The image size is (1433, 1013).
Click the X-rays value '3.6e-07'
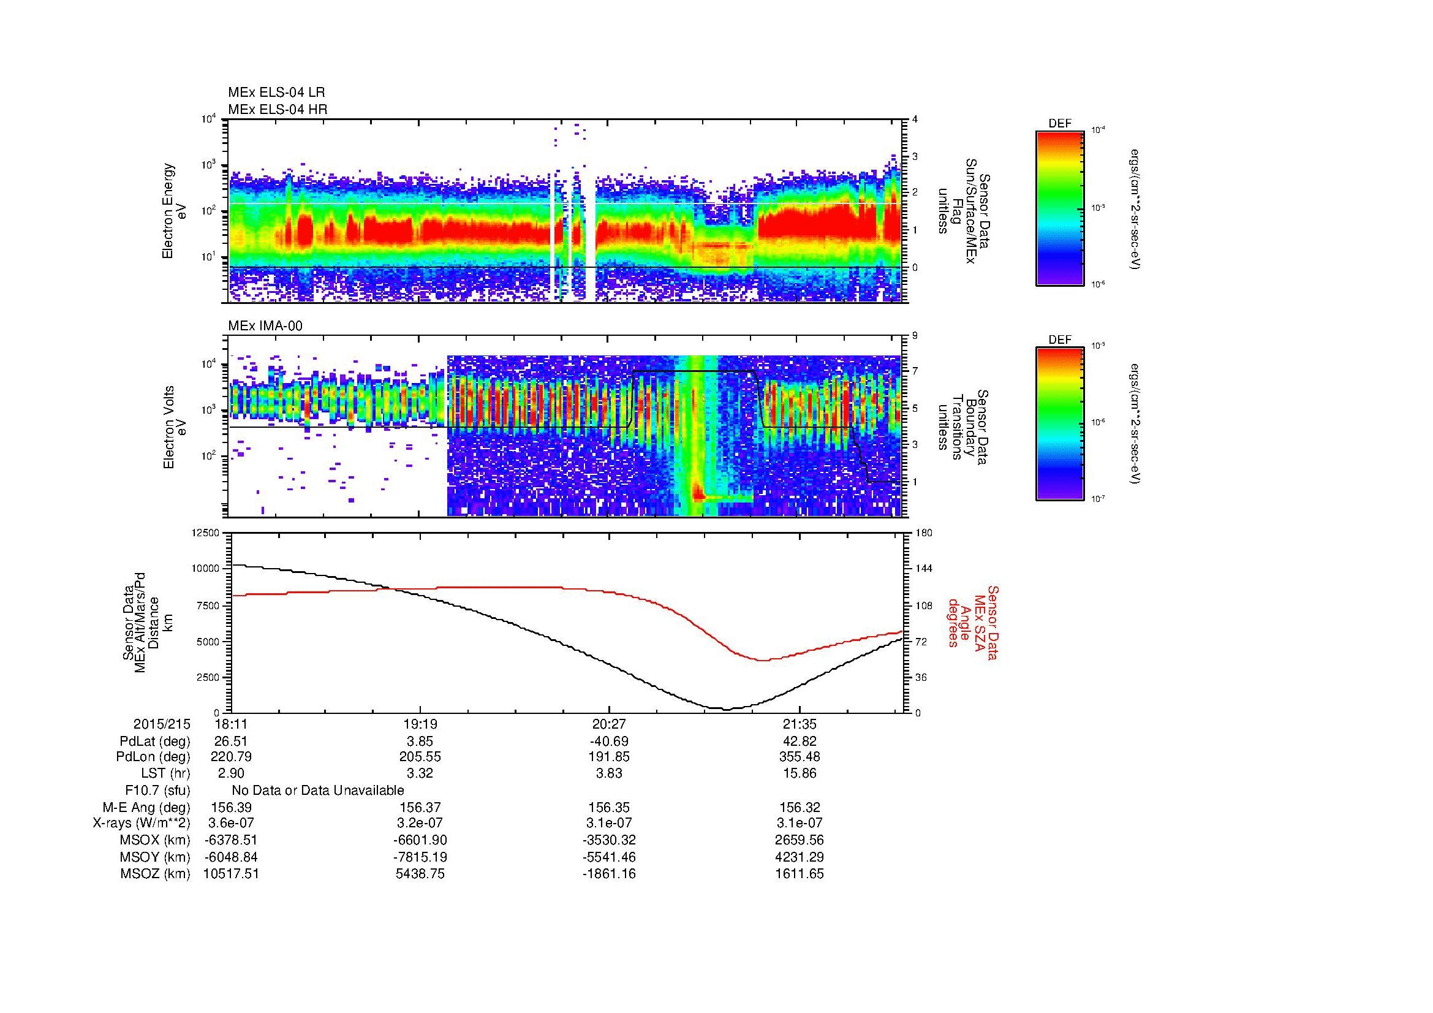click(232, 823)
